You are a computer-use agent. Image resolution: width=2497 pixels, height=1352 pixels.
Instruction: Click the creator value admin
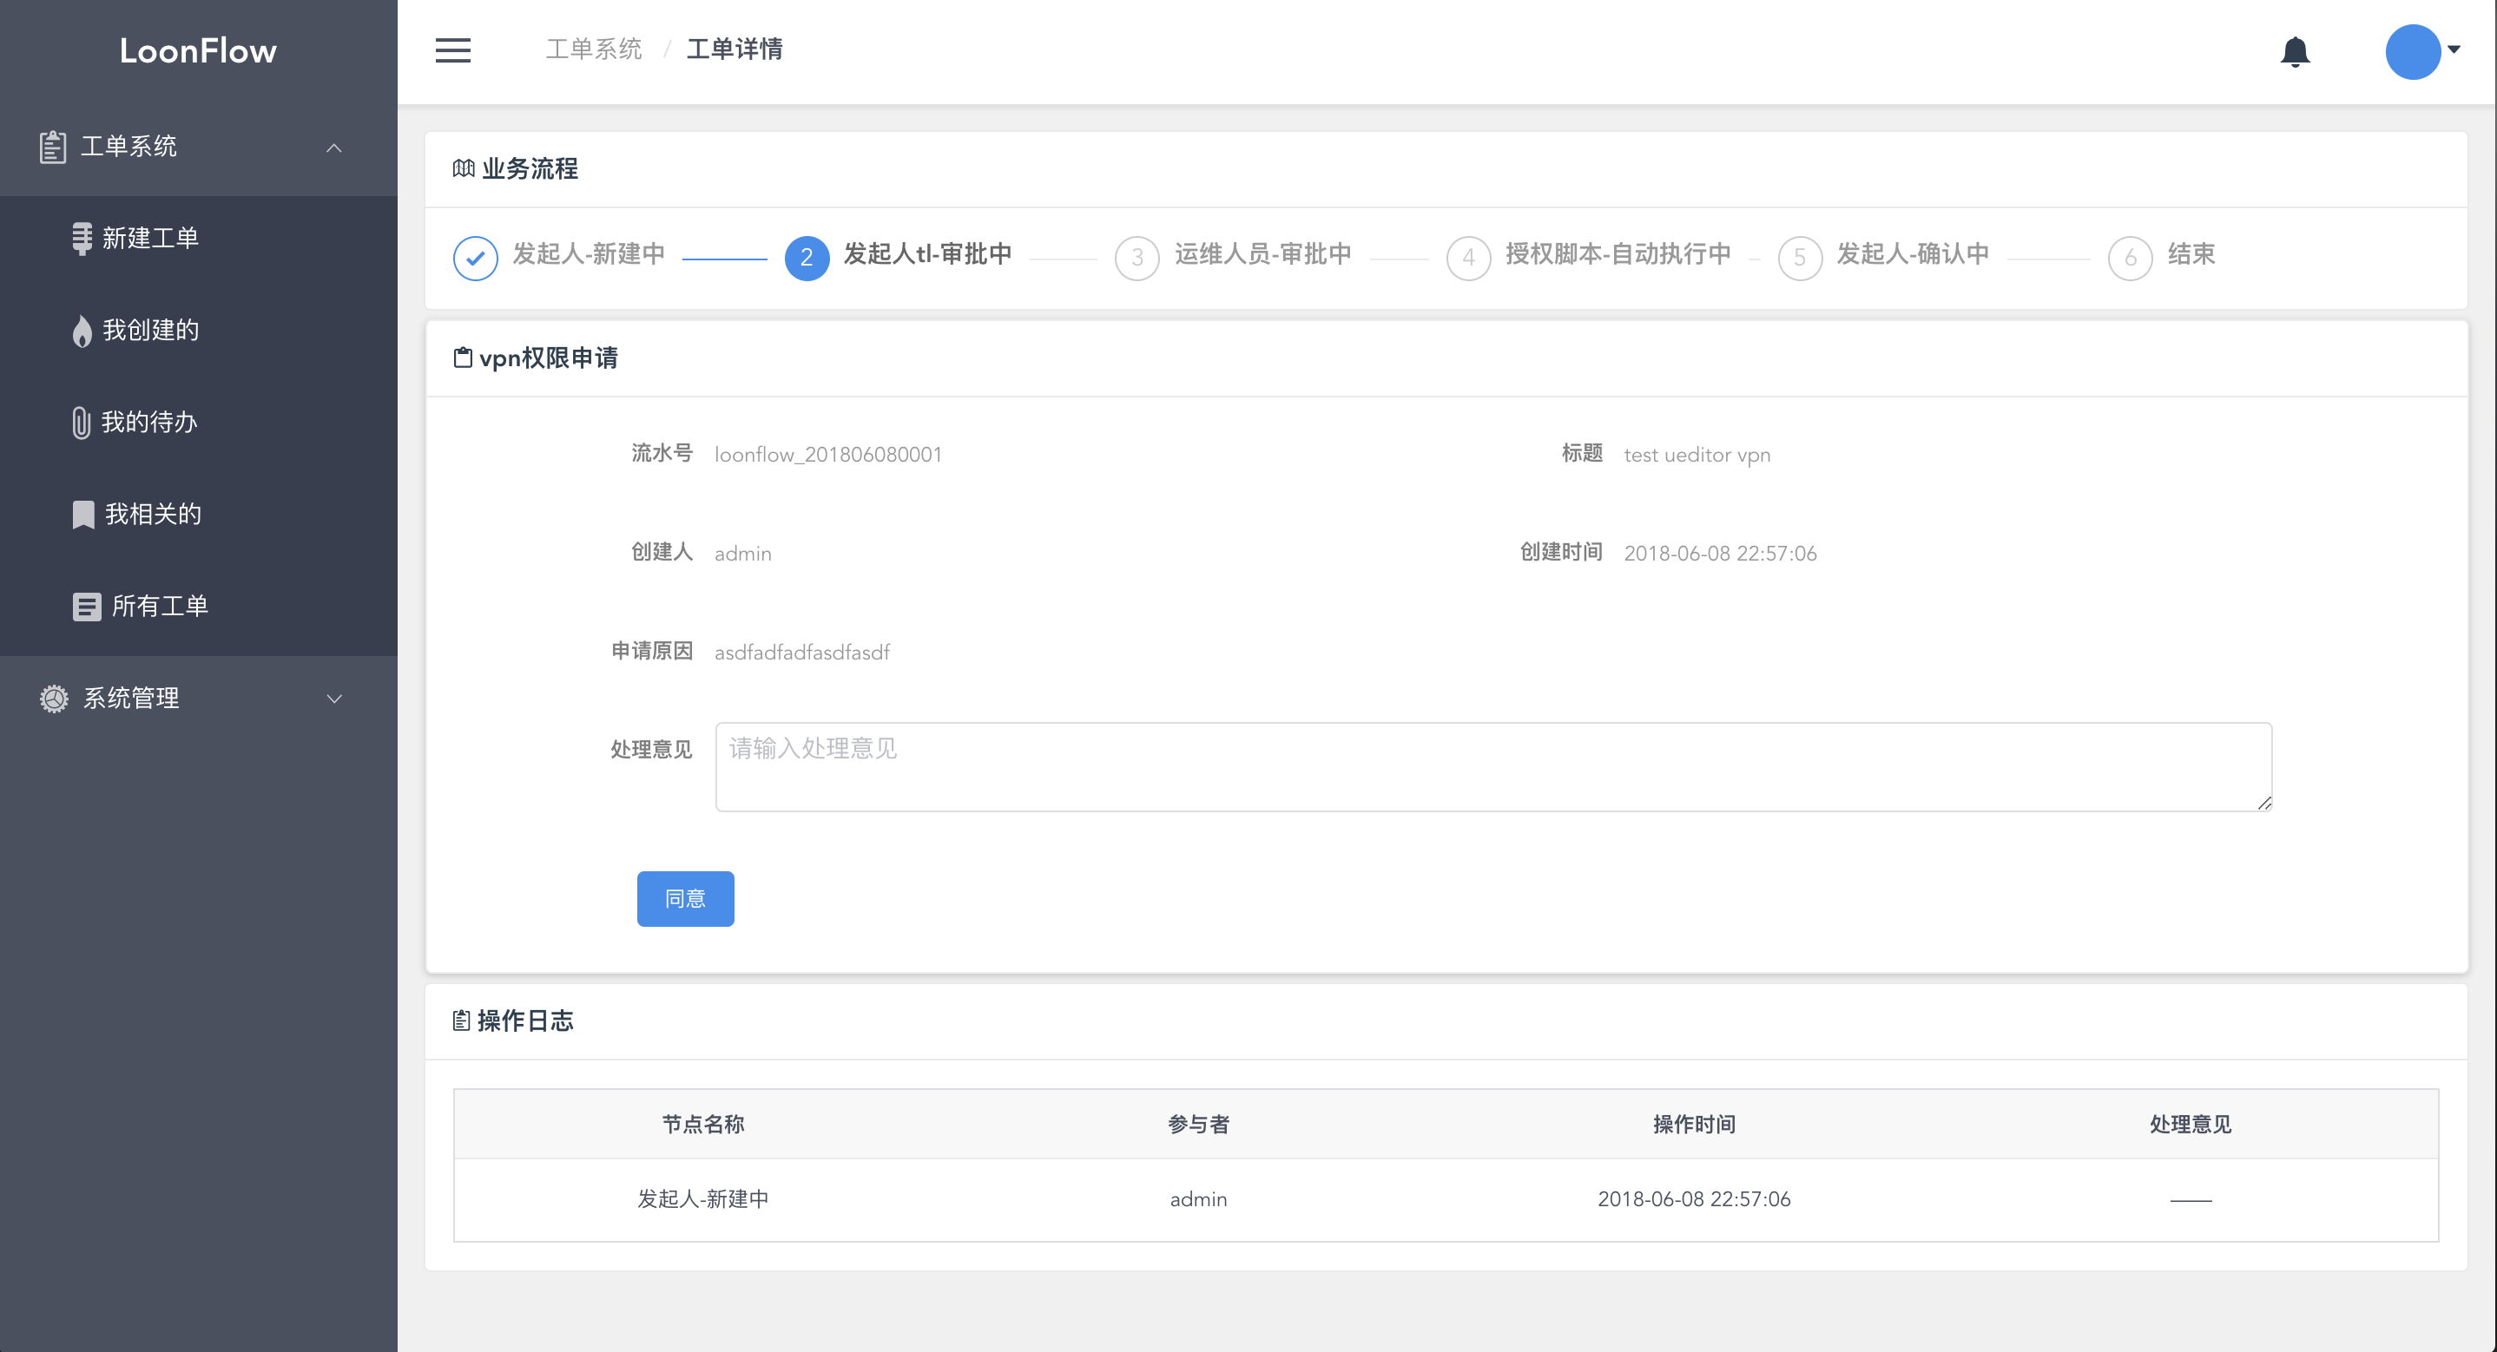742,555
